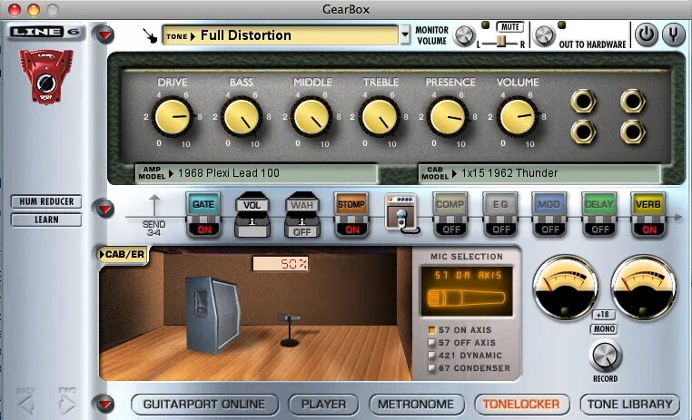Collapse the bottom section red arrow button
Viewport: 692px width, 420px height.
(x=104, y=404)
